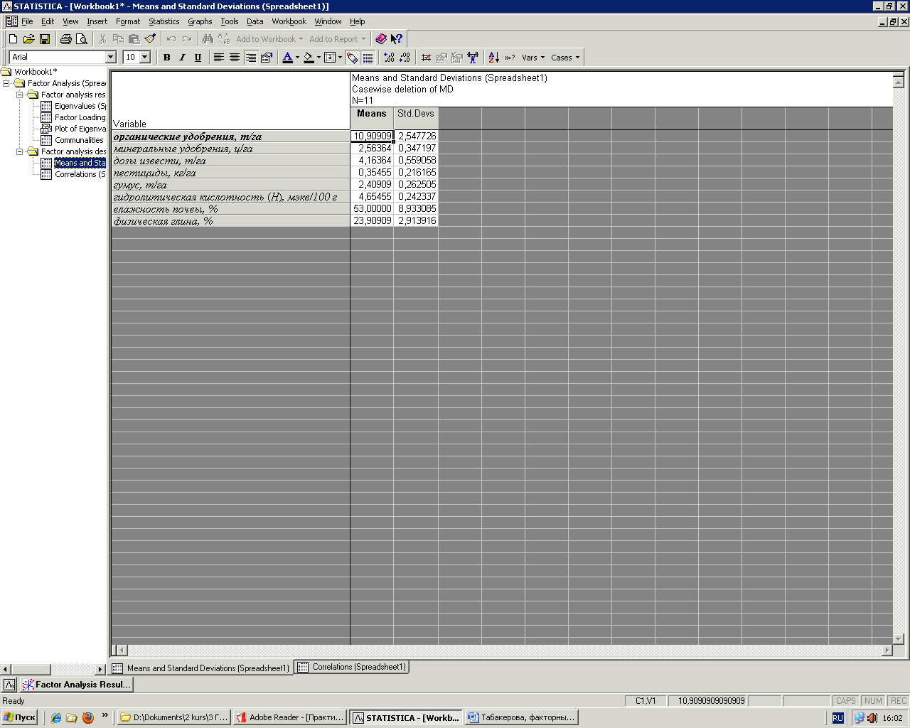The image size is (910, 728).
Task: Open the cell borders dropdown arrow
Action: tap(340, 58)
